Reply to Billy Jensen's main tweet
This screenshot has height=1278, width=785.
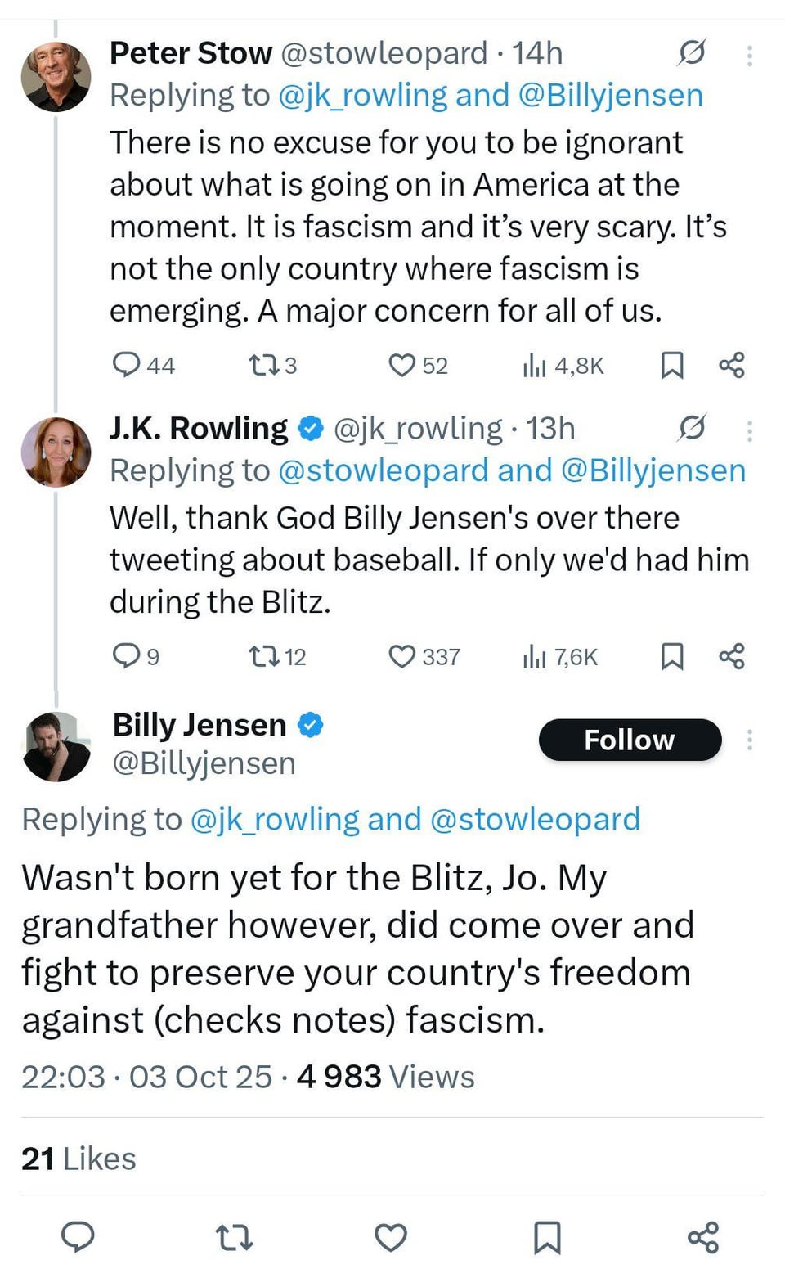(x=78, y=1236)
